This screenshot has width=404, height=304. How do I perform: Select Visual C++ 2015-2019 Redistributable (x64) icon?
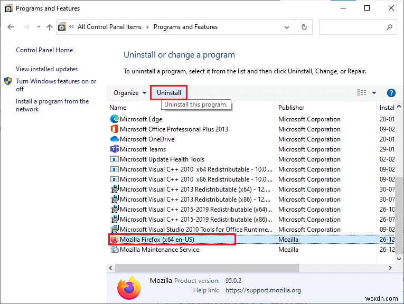pos(115,210)
